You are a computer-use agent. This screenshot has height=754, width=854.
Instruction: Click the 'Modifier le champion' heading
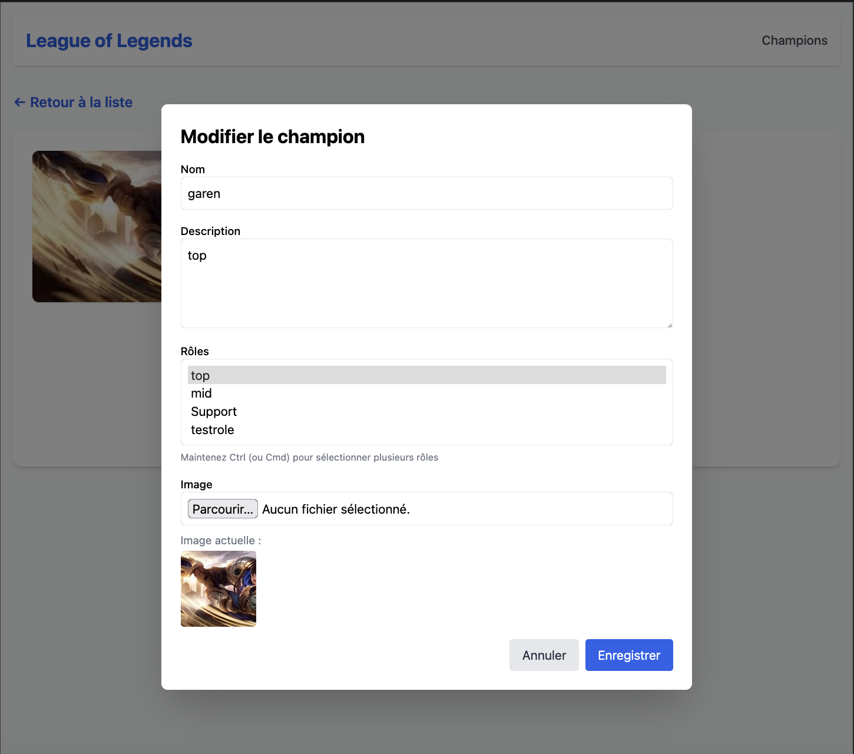pyautogui.click(x=273, y=137)
